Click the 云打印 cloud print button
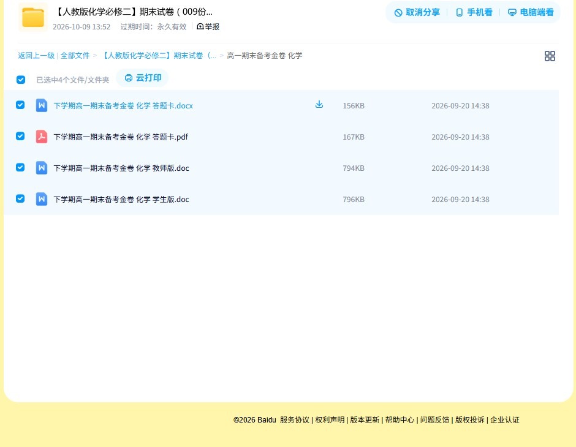This screenshot has height=447, width=576. (143, 78)
